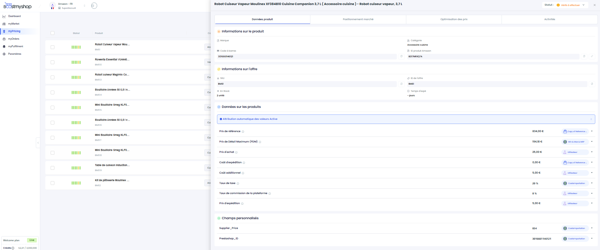The image size is (600, 250).
Task: Click Costsimportation badge for Taux de taxe
Action: pyautogui.click(x=575, y=183)
